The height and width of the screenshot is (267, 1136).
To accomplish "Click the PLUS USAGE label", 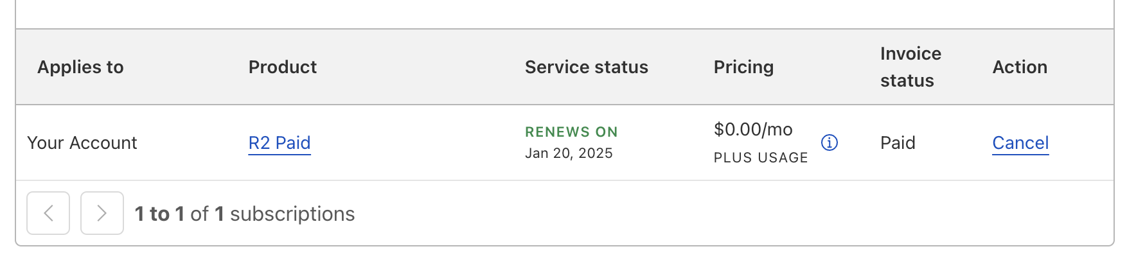I will pos(761,158).
